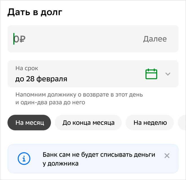Focus the loan amount input field
This screenshot has height=180, width=186.
click(x=79, y=39)
